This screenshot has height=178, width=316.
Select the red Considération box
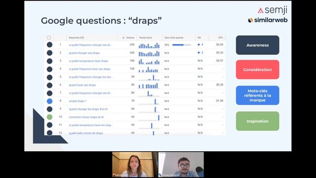258,70
